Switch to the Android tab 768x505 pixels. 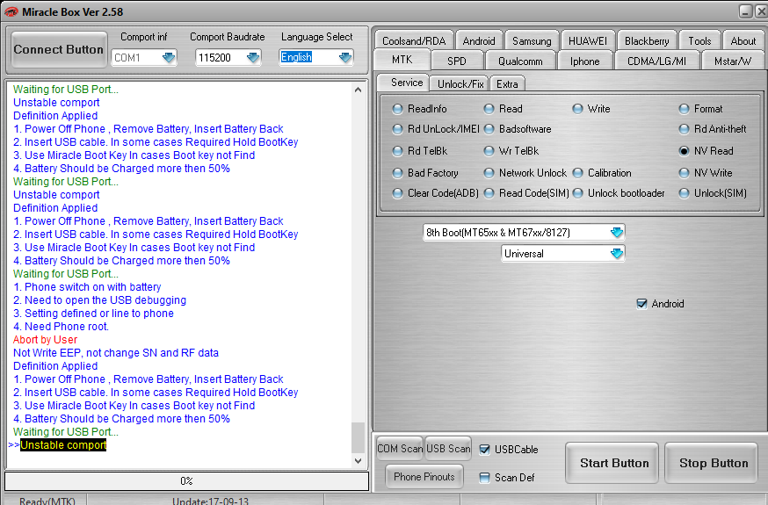(479, 40)
